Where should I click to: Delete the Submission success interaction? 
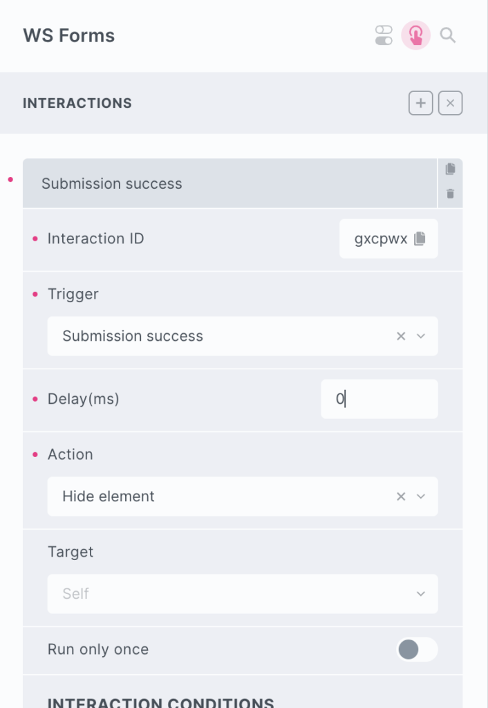(451, 194)
